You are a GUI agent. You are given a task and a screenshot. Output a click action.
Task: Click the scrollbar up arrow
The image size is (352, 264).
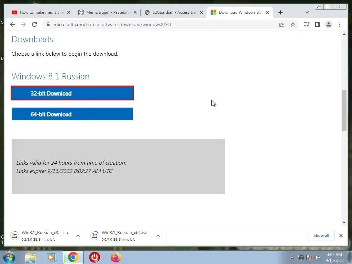344,34
